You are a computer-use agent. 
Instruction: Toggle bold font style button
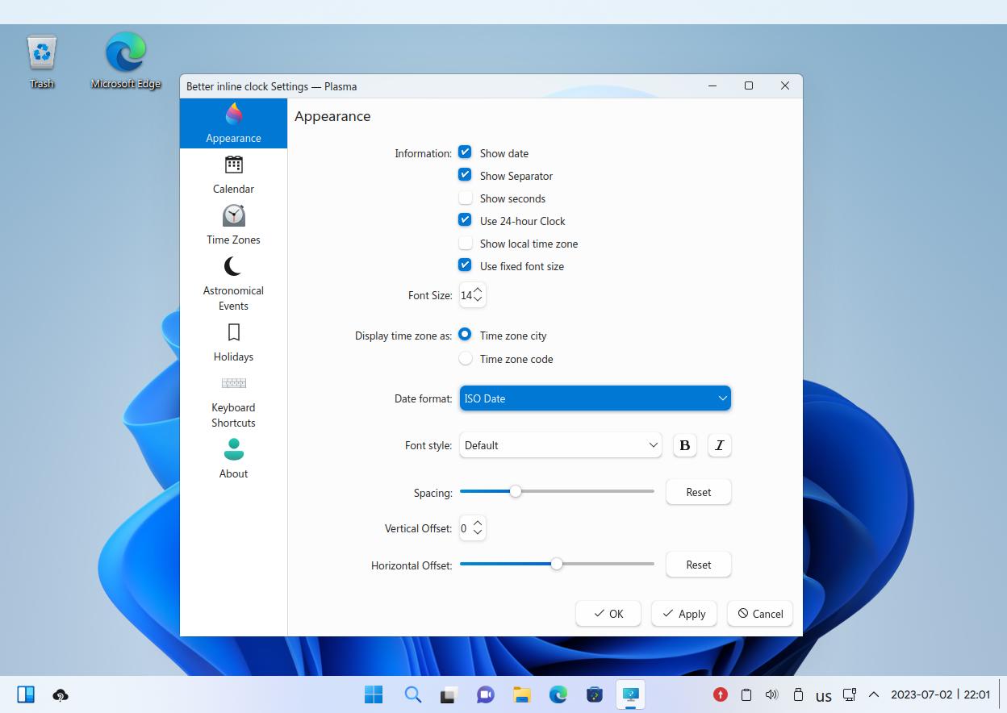pyautogui.click(x=684, y=445)
